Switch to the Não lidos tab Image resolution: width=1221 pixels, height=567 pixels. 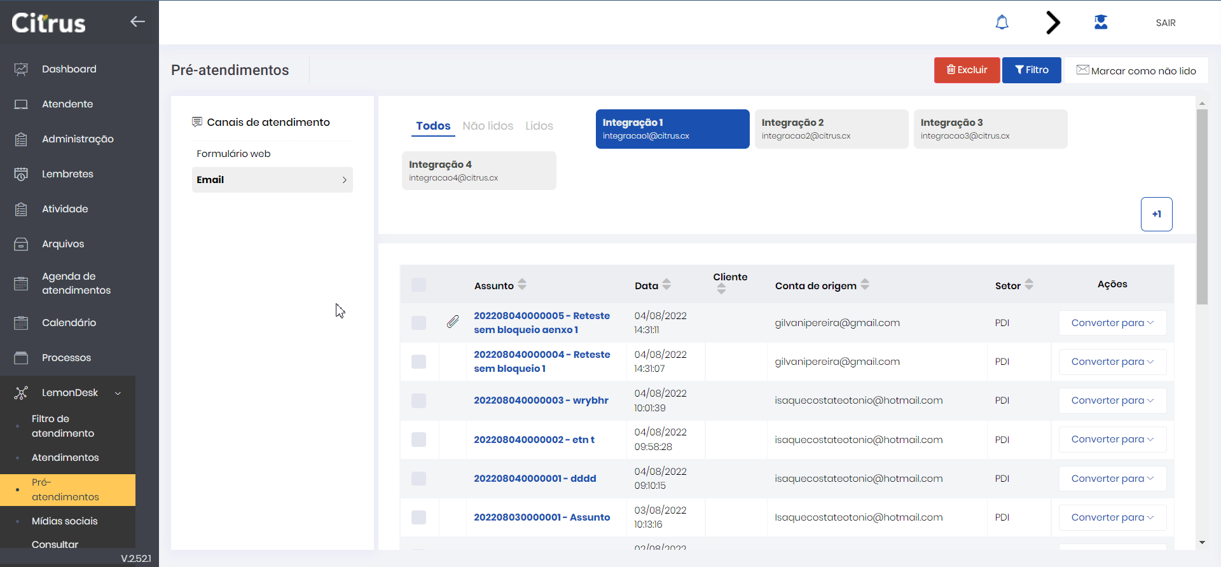[487, 126]
